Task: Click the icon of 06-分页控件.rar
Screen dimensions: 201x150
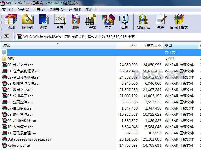Action: [x=4, y=102]
